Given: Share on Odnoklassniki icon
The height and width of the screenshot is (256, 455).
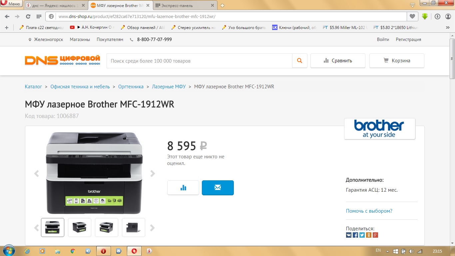Looking at the screenshot, I should pyautogui.click(x=369, y=235).
